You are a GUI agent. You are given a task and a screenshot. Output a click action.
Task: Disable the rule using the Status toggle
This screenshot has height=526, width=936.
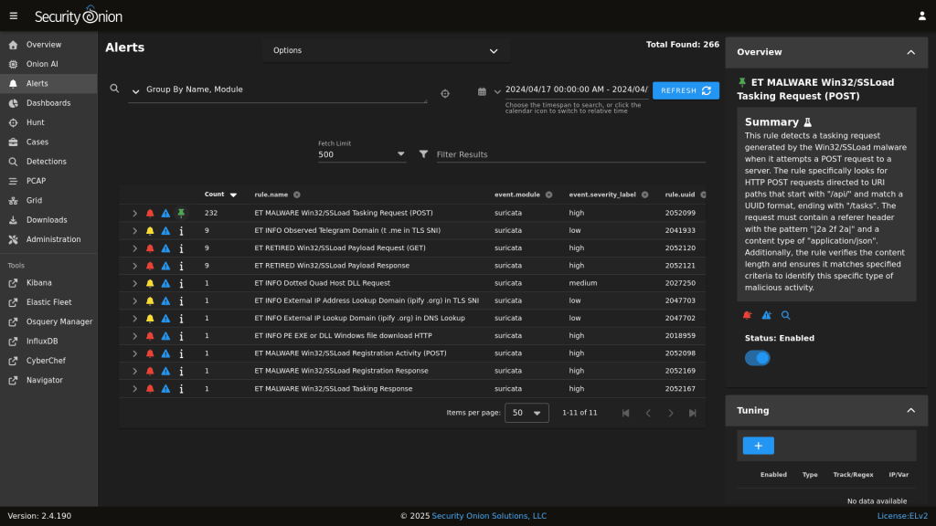pyautogui.click(x=757, y=357)
